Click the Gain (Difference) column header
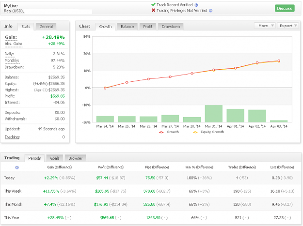 pyautogui.click(x=59, y=167)
